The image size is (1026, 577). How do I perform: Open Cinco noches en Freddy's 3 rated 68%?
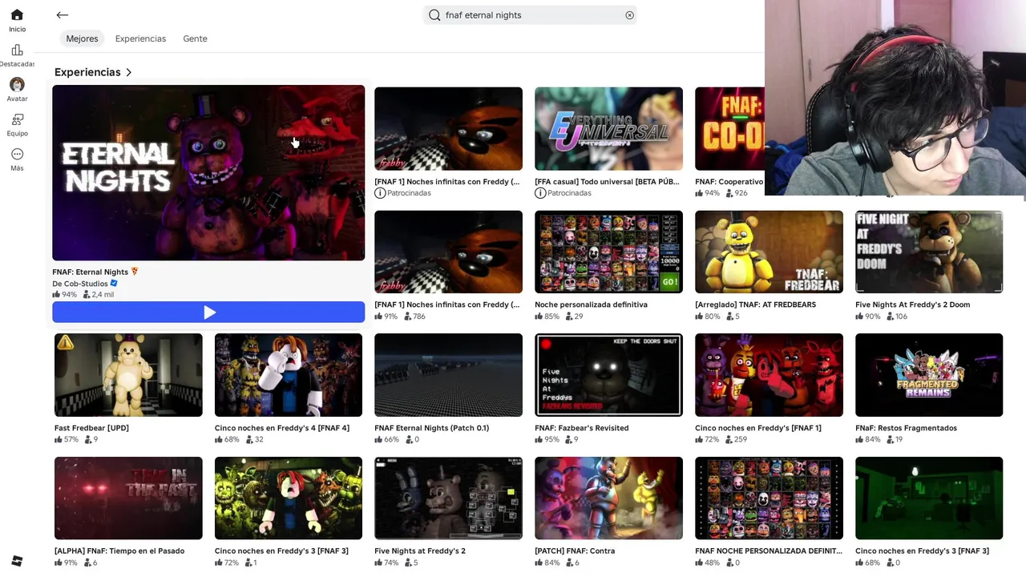[929, 498]
